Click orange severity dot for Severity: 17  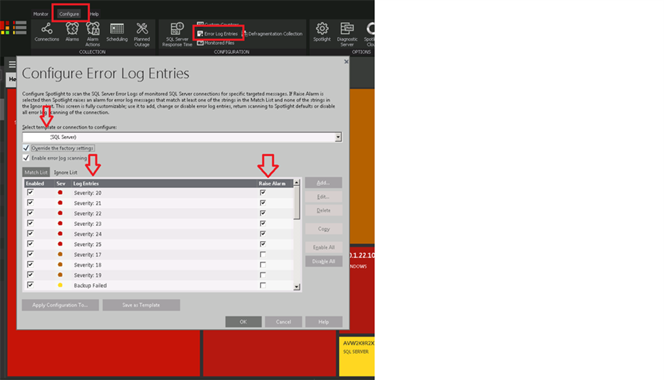click(x=60, y=254)
